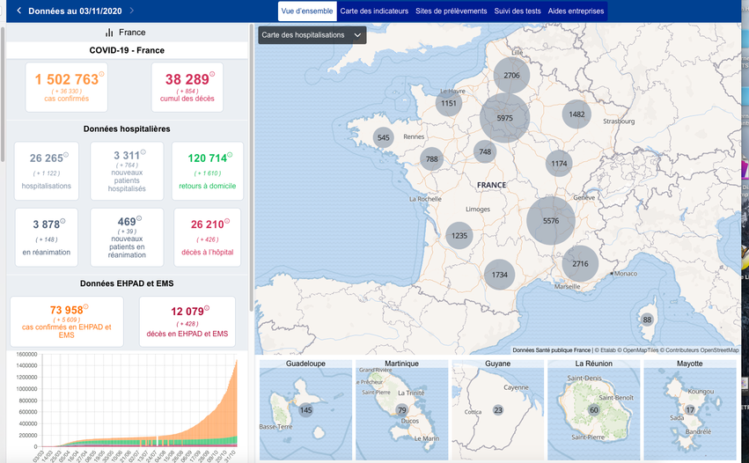This screenshot has width=749, height=463.
Task: Select the hospitalisations card
Action: click(x=47, y=171)
